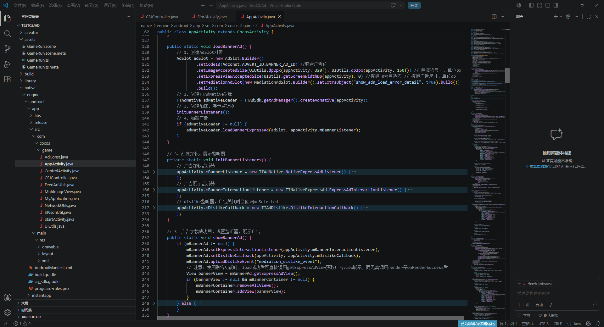The width and height of the screenshot is (604, 327).
Task: Change the UTF-8 encoding in status bar
Action: (x=543, y=324)
